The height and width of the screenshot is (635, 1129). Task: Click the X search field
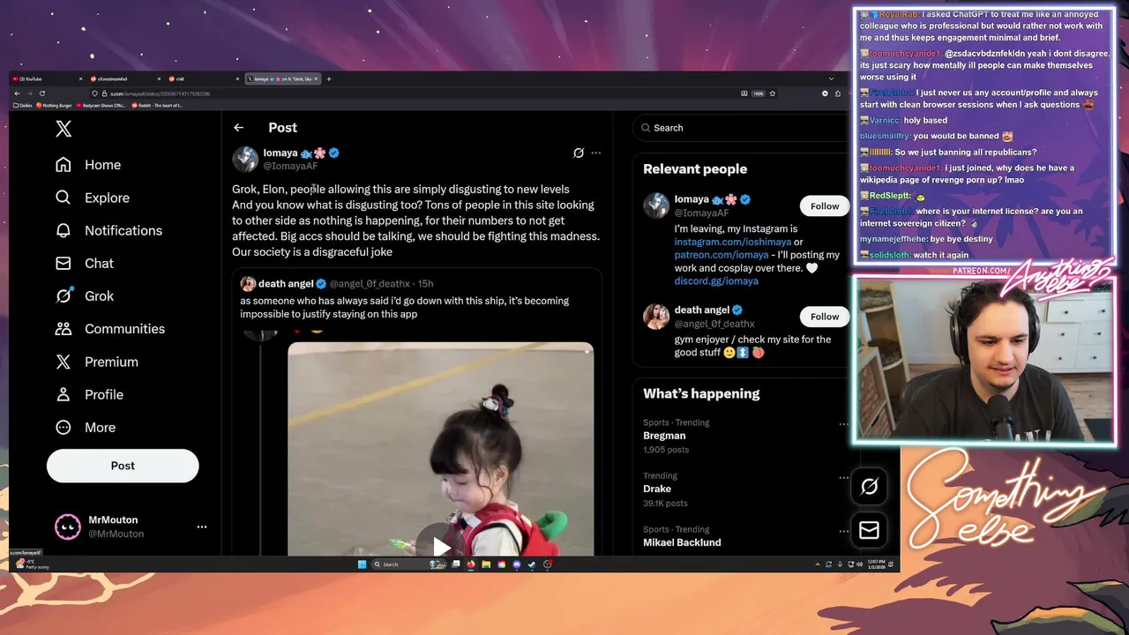pyautogui.click(x=739, y=128)
